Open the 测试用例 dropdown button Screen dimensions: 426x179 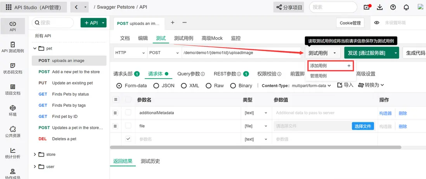click(322, 53)
